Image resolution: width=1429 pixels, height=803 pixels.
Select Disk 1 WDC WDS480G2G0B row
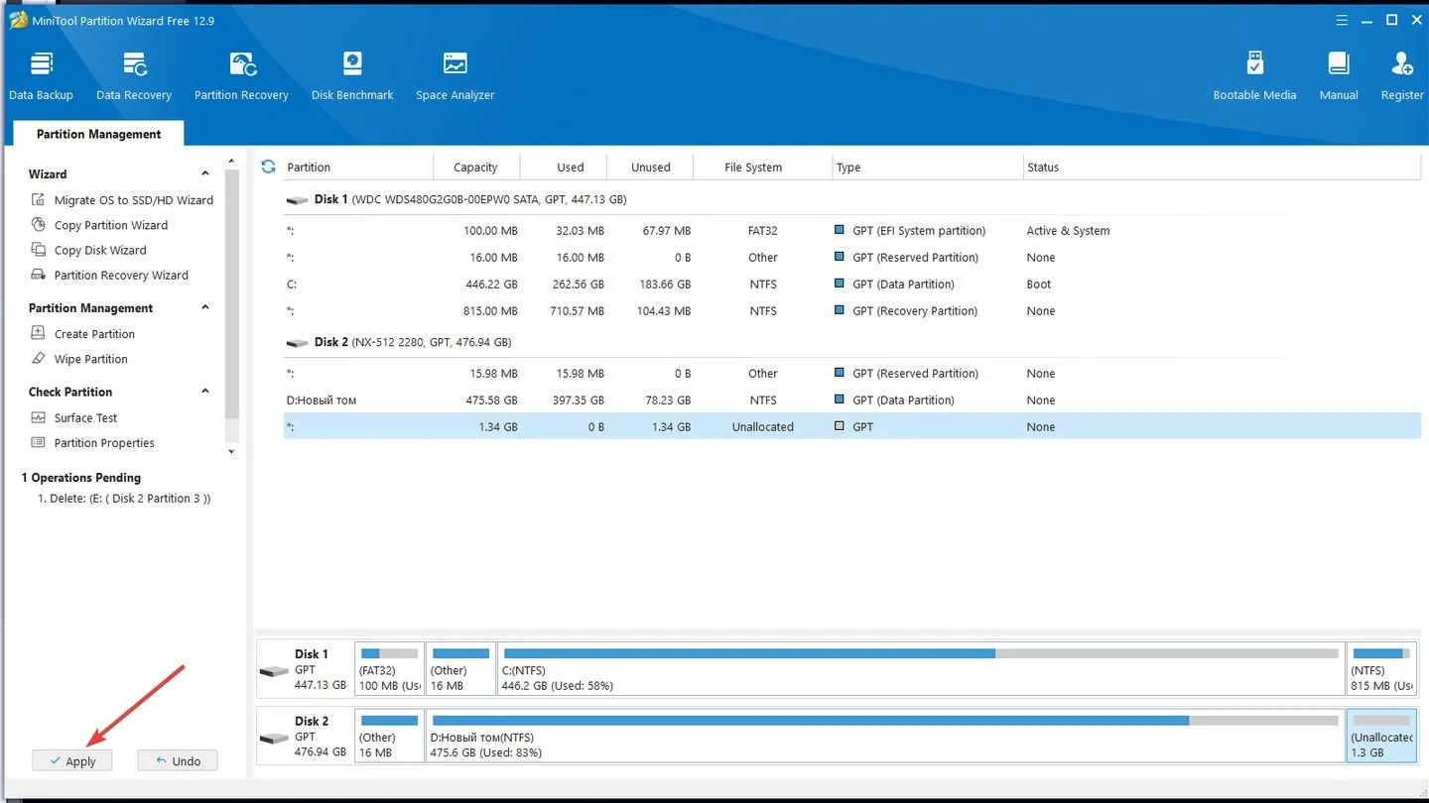(852, 199)
